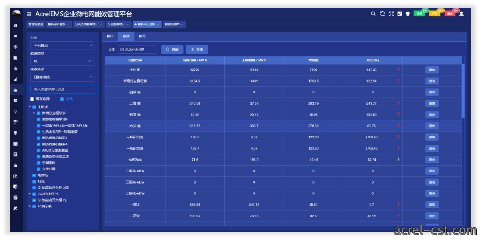481x240 pixels.
Task: Open the search magnifier in top bar
Action: (x=373, y=14)
